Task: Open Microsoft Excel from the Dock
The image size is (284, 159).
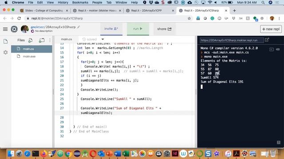Action: point(126,154)
